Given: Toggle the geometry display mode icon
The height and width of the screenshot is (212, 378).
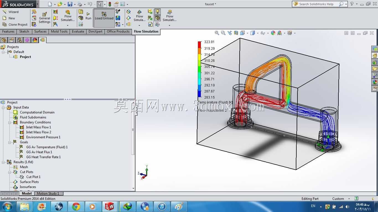Looking at the screenshot, I should pos(157,18).
